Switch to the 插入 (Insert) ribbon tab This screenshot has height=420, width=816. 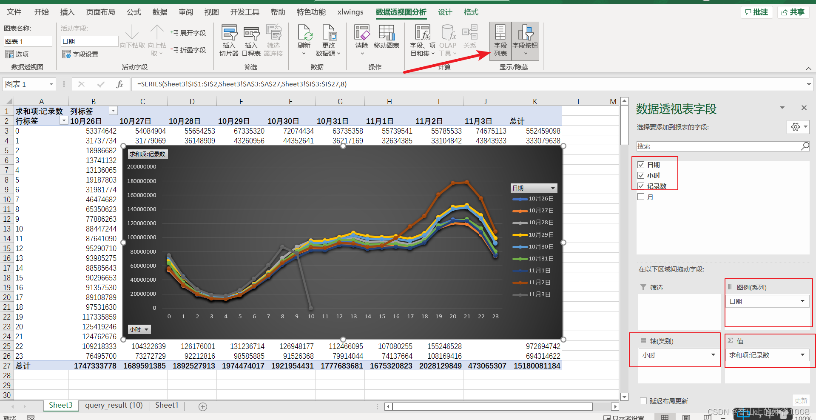coord(67,12)
